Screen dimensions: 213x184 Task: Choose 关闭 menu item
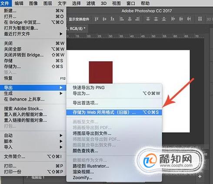[33, 43]
